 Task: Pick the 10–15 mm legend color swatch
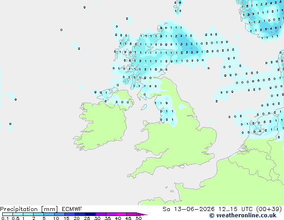coord(59,214)
